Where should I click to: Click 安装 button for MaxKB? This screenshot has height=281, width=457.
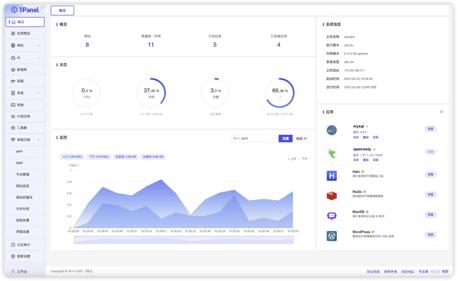430,215
